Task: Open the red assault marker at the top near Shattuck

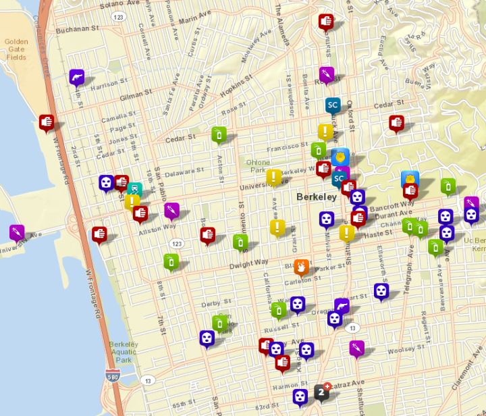Action: [326, 22]
